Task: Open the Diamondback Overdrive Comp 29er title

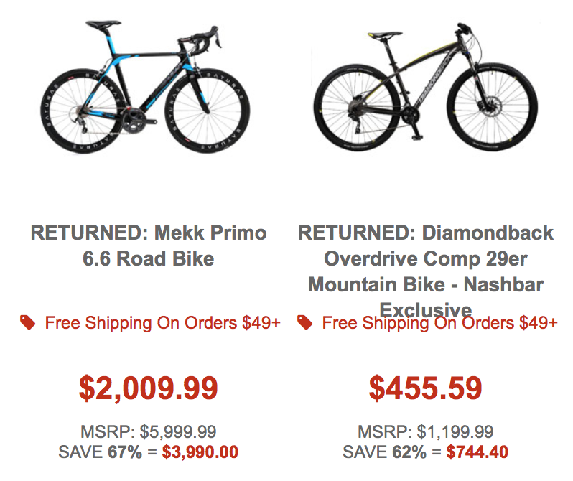Action: [x=426, y=271]
